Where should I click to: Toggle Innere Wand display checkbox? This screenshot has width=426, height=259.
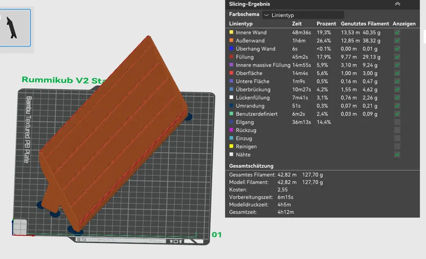click(397, 32)
